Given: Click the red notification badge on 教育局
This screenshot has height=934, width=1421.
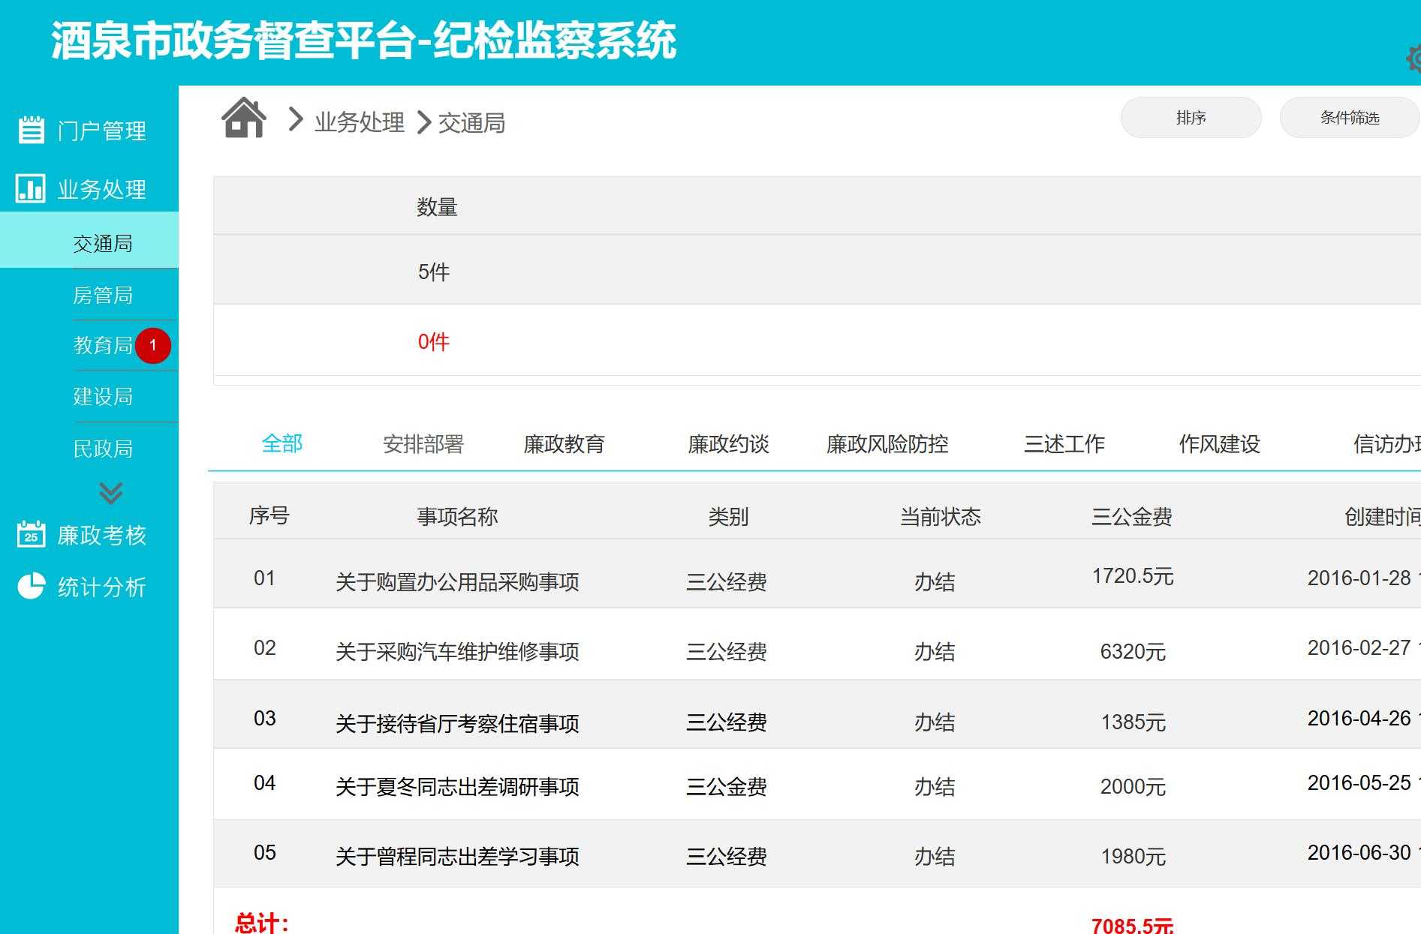Looking at the screenshot, I should tap(153, 346).
